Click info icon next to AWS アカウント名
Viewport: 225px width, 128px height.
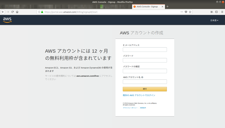click(x=142, y=77)
